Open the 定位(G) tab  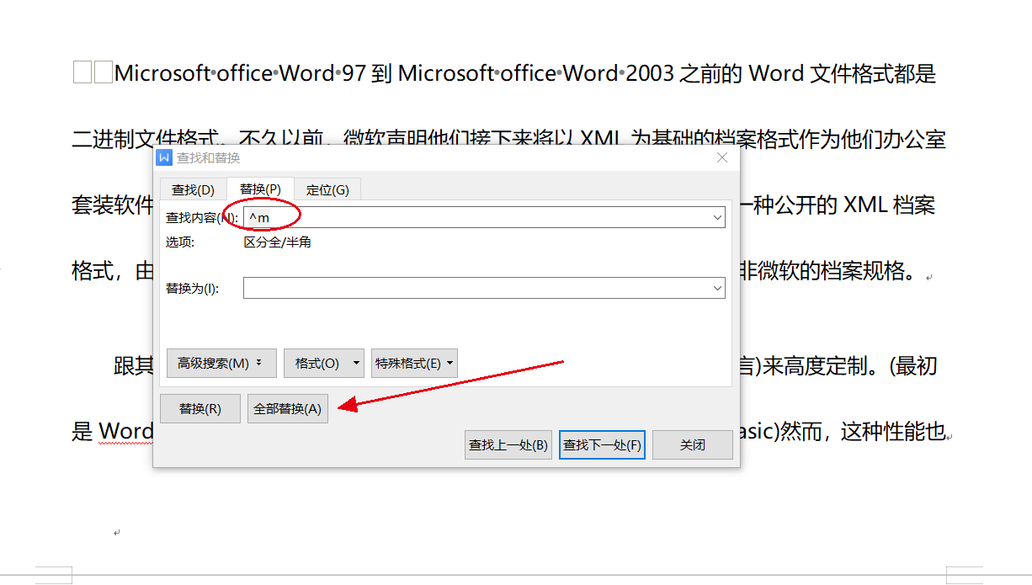(x=327, y=189)
